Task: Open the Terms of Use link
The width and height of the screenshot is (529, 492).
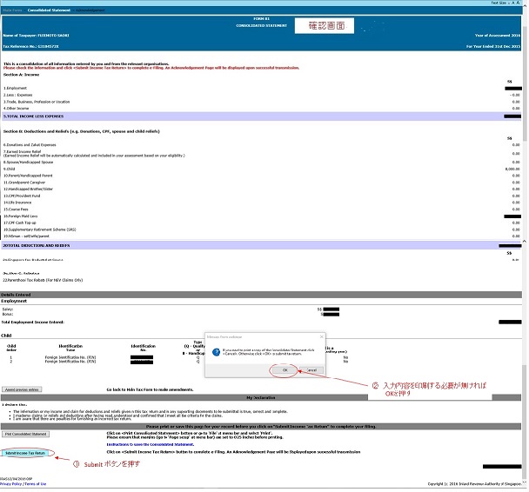Action: click(36, 483)
